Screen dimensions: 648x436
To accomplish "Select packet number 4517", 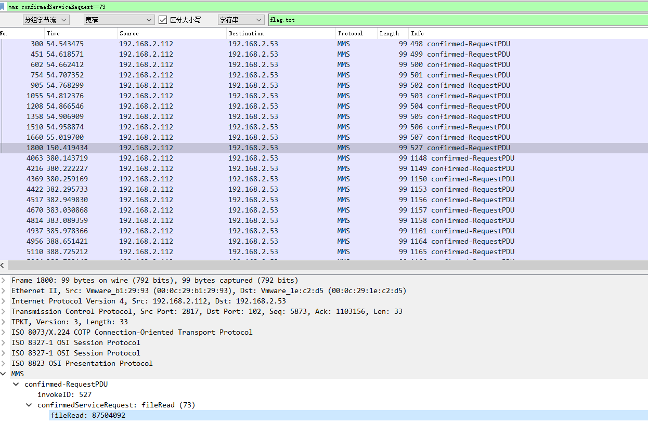I will (324, 200).
